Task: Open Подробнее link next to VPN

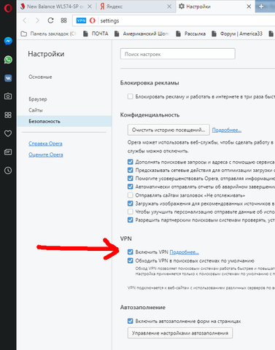Action: [184, 252]
